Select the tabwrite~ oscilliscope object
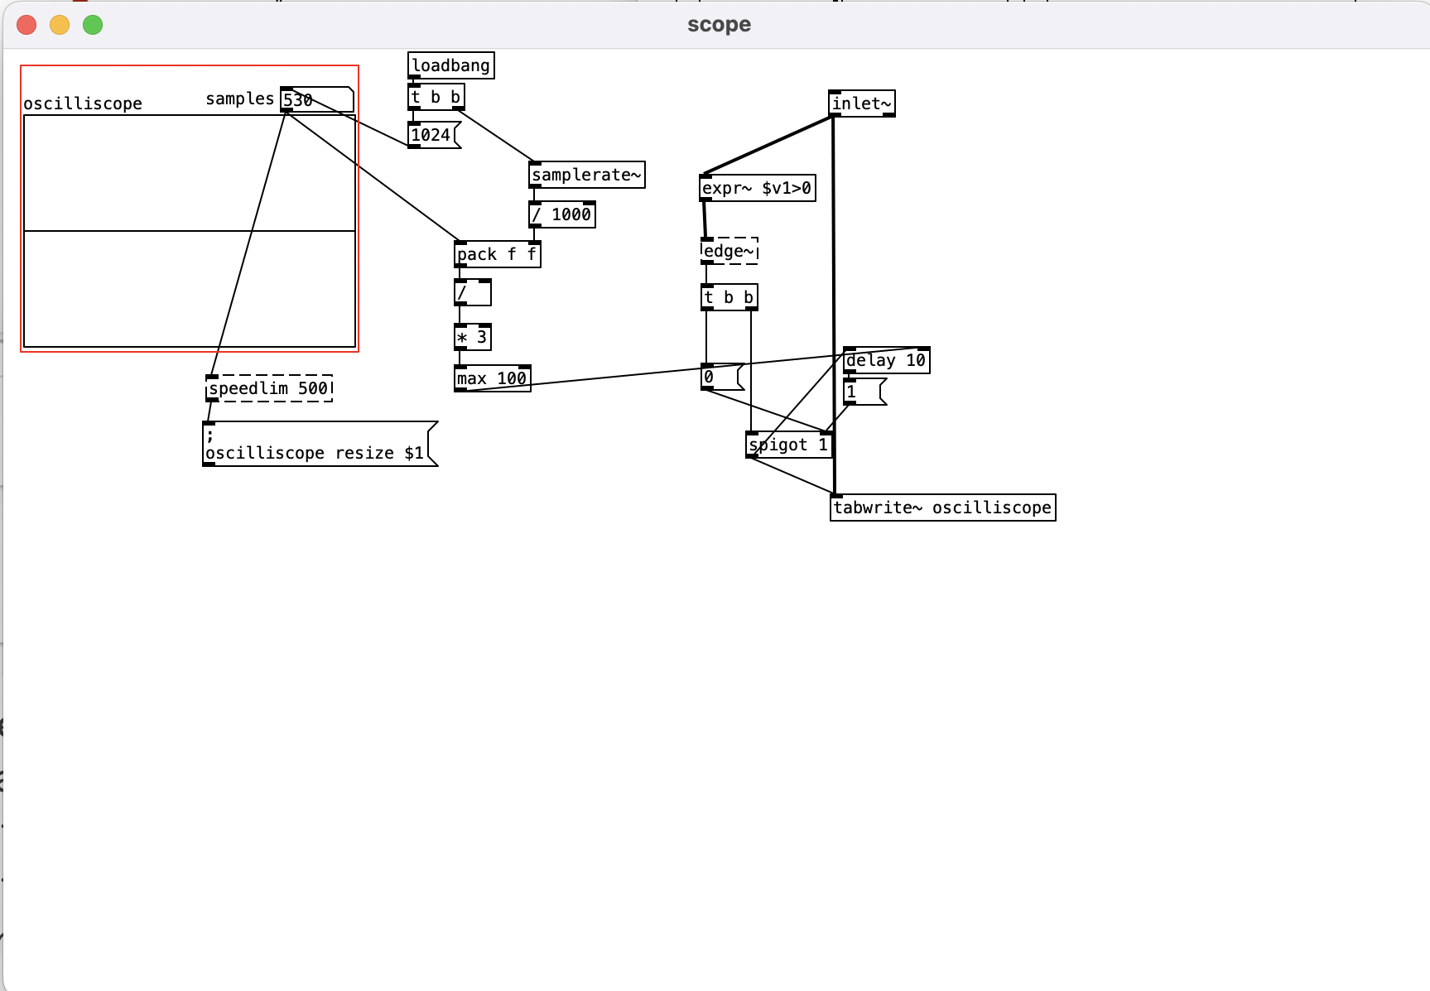Image resolution: width=1430 pixels, height=991 pixels. (x=943, y=508)
